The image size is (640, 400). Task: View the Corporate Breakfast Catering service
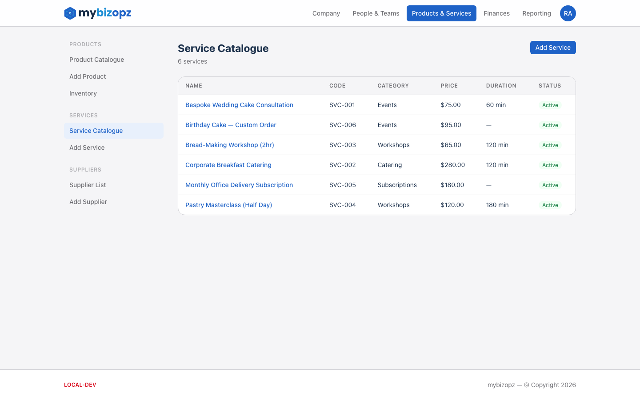pos(228,165)
